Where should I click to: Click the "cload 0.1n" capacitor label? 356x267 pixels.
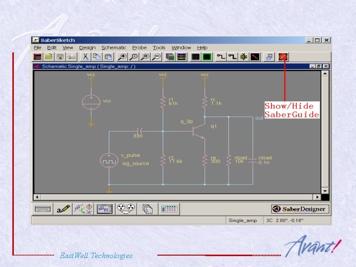pos(265,160)
